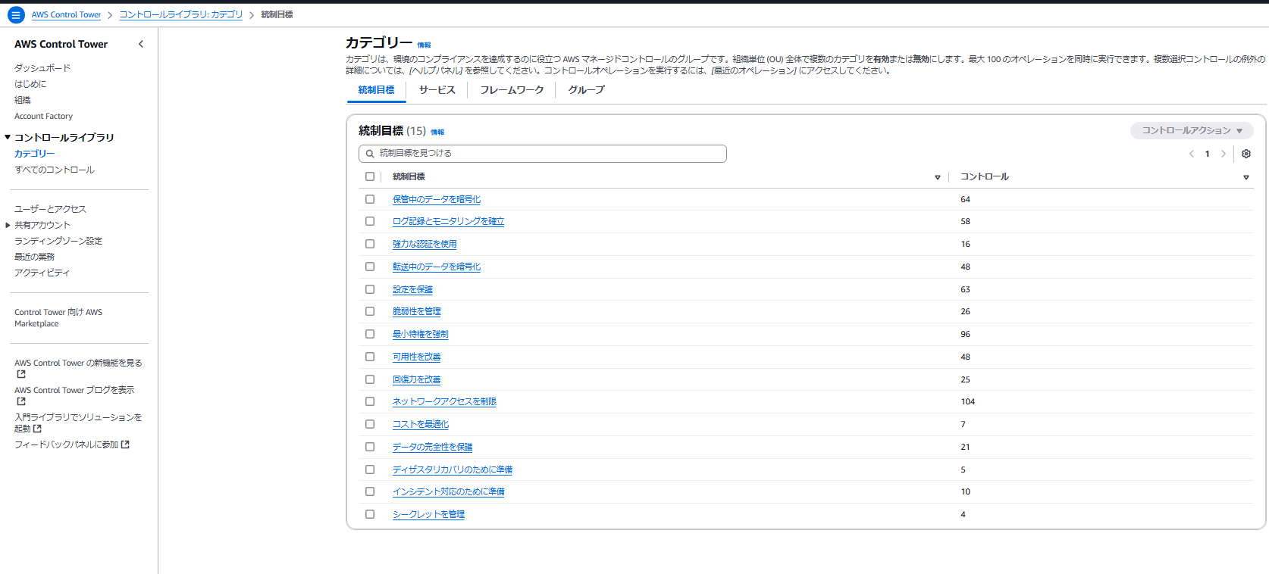Open Control Tower 向け AWS Marketplace link

click(x=58, y=317)
